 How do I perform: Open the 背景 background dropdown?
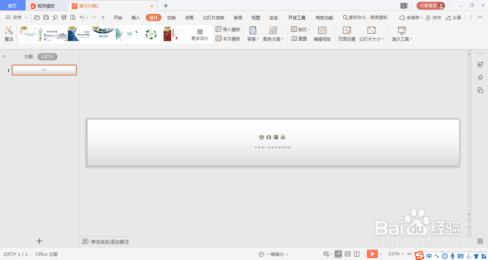click(253, 39)
